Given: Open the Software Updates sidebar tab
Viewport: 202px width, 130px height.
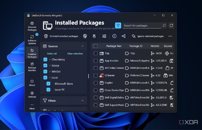Looking at the screenshot, I should (32, 40).
